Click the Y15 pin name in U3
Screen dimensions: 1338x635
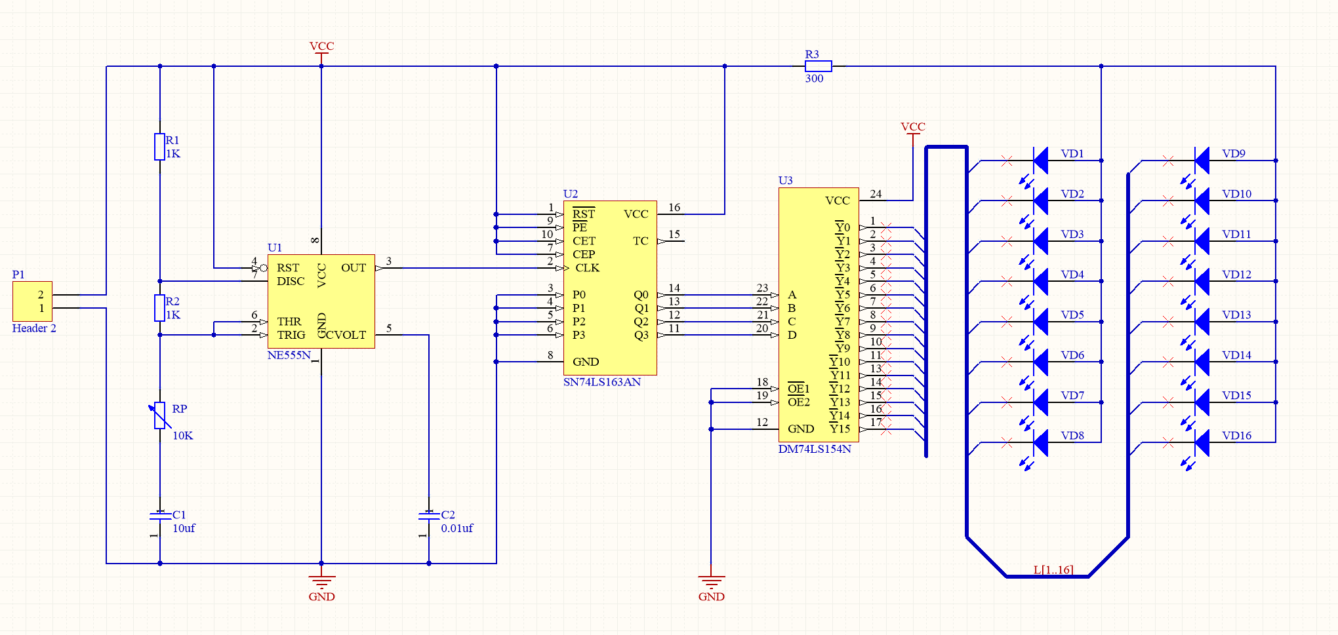[x=840, y=429]
